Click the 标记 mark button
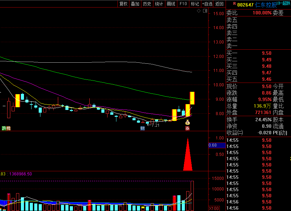The image size is (291, 211). point(195,4)
